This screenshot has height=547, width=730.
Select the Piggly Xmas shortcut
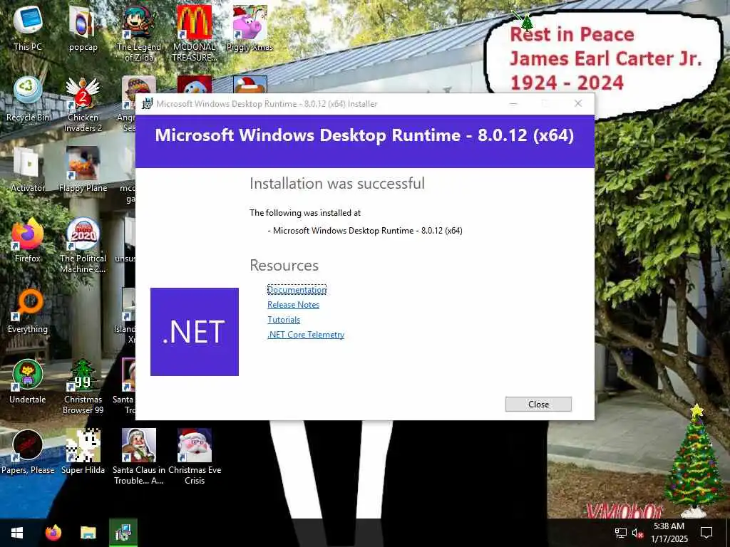coord(250,28)
